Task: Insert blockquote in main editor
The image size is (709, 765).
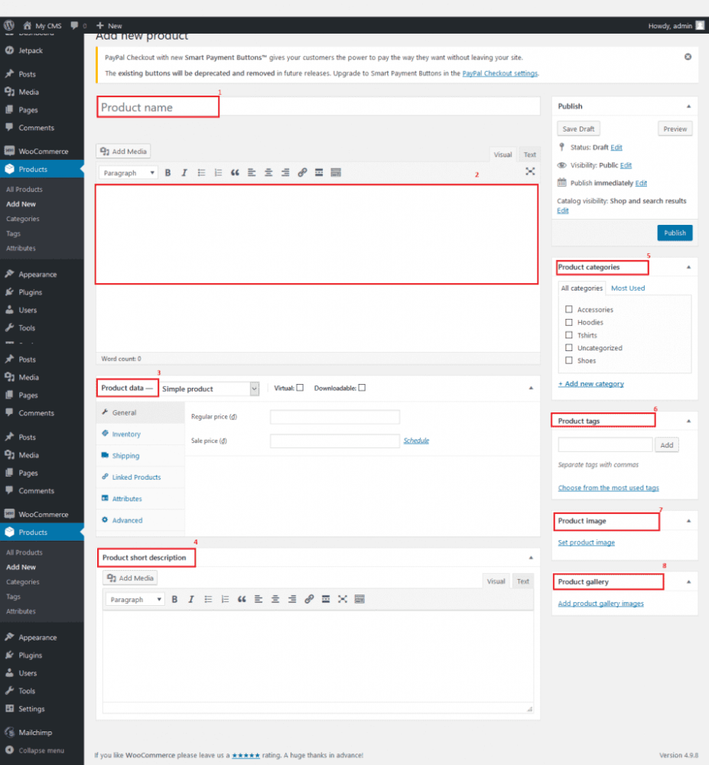Action: tap(235, 173)
